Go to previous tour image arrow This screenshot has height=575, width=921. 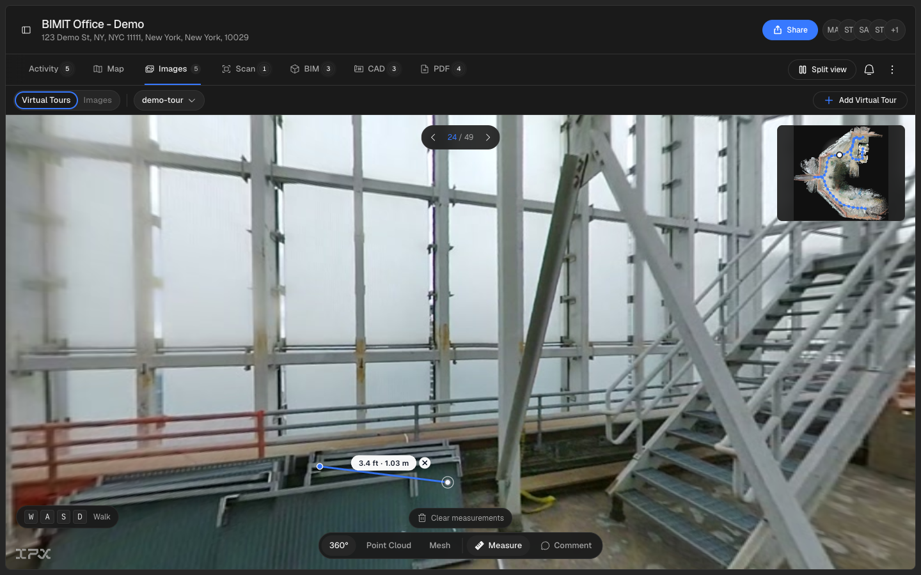click(x=433, y=137)
